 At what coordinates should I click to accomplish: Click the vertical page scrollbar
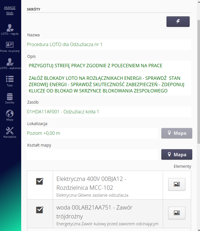(x=198, y=86)
